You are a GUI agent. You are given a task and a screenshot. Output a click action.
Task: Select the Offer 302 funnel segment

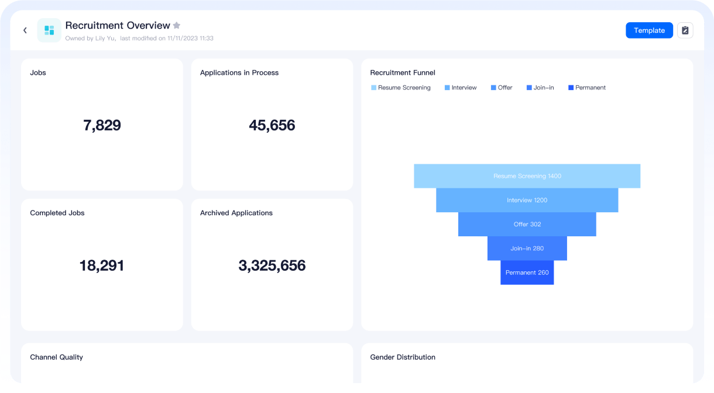pyautogui.click(x=527, y=224)
